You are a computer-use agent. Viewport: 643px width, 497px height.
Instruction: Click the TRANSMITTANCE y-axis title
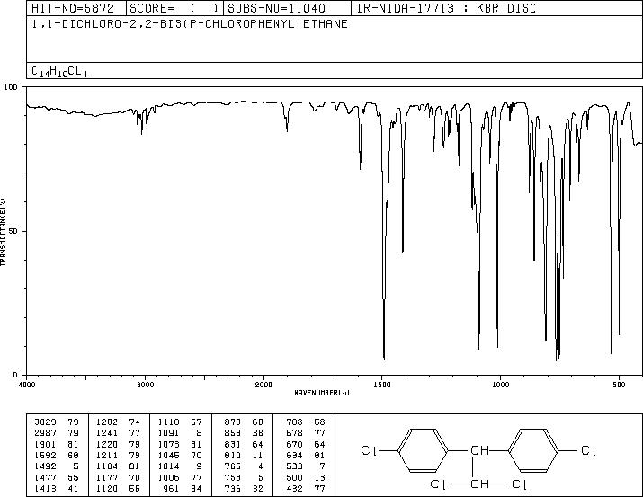point(4,231)
